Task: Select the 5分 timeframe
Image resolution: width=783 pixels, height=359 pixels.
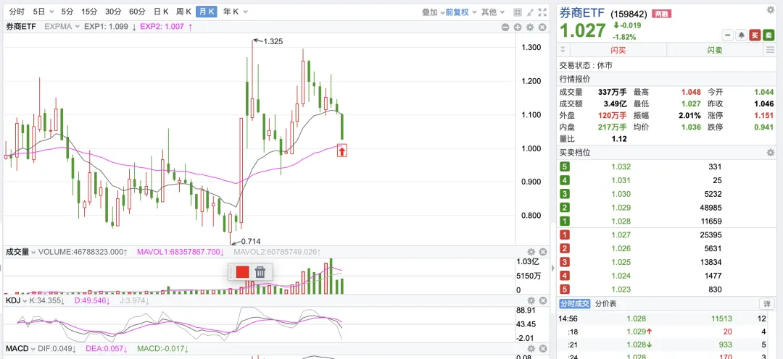Action: (67, 12)
